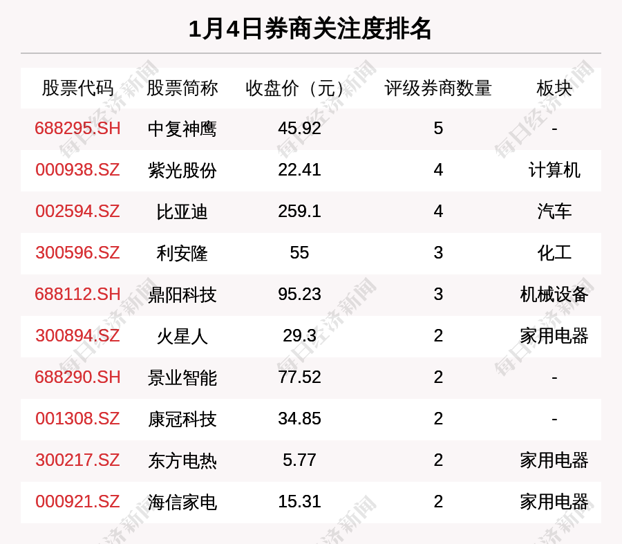Click closing price 45.92
Viewport: 622px width, 544px height.
[299, 129]
